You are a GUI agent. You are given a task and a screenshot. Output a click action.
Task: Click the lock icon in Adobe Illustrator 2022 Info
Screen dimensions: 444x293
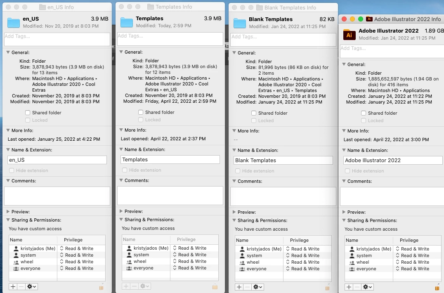(437, 287)
